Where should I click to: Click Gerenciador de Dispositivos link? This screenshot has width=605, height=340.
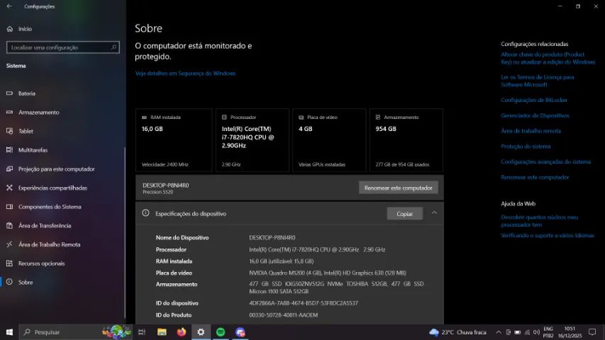[535, 115]
